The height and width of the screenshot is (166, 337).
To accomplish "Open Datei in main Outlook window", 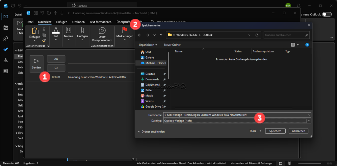I will (x=18, y=14).
